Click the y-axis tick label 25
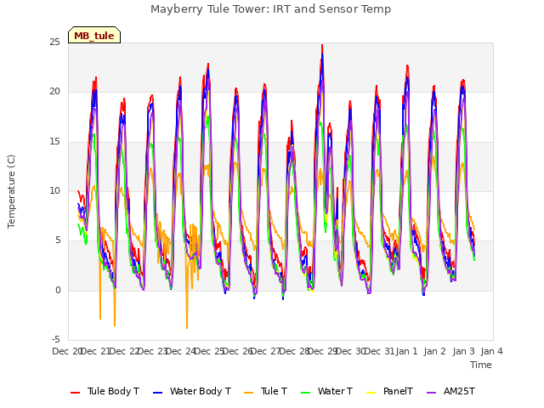The height and width of the screenshot is (408, 544). pyautogui.click(x=54, y=42)
